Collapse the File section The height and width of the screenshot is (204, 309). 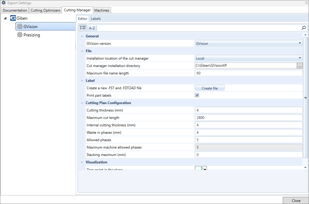tap(82, 51)
